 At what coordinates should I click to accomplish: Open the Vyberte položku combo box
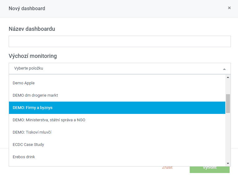(x=120, y=68)
